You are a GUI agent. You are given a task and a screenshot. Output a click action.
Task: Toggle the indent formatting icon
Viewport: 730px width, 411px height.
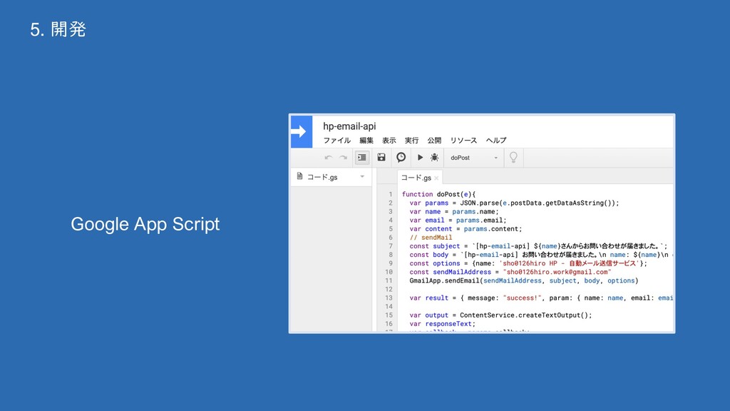pos(361,158)
